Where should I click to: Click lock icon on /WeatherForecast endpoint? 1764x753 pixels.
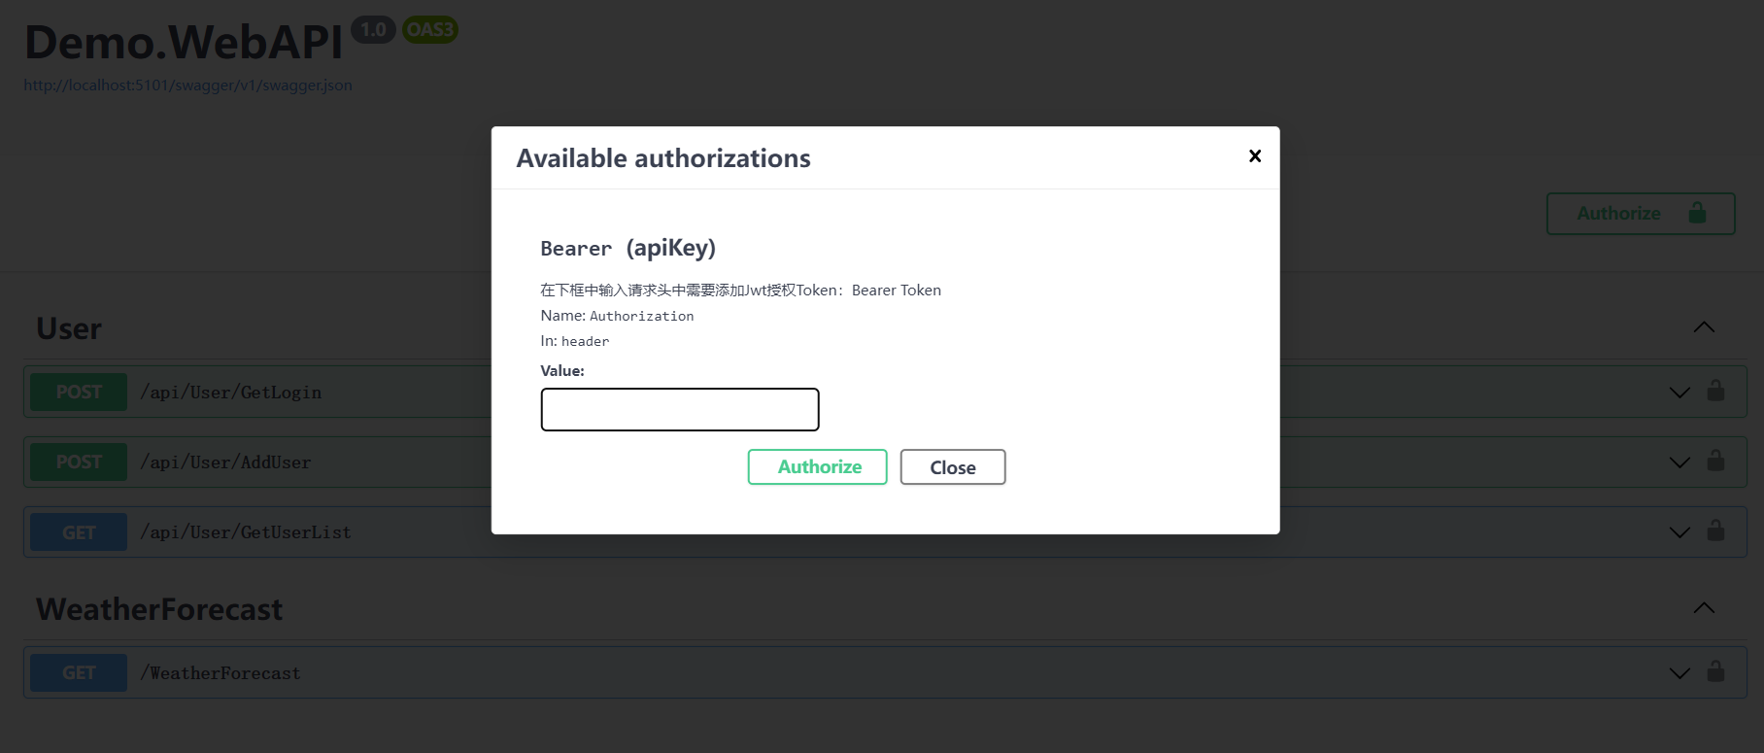1716,671
